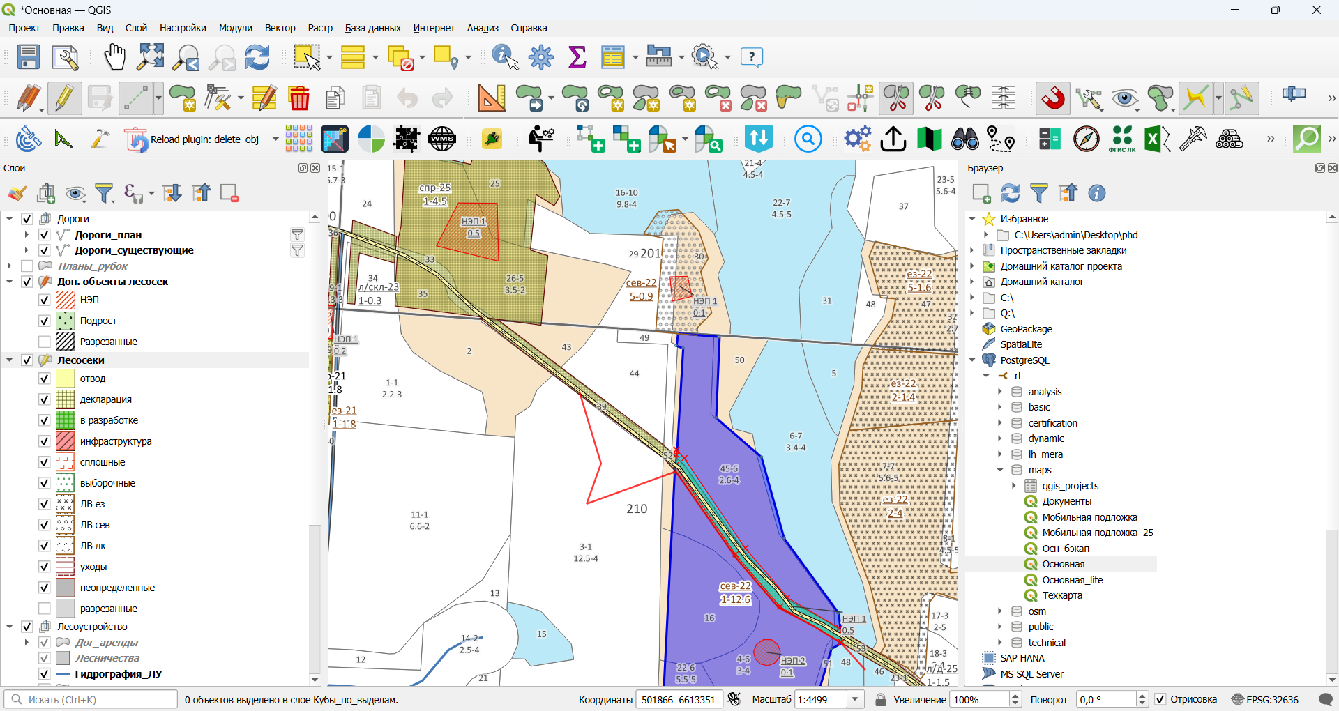Click filter legend icon in layers panel
The image size is (1339, 711).
point(105,193)
